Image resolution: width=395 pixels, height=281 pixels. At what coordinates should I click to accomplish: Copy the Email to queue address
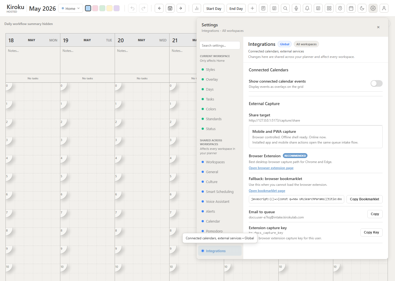coord(375,214)
